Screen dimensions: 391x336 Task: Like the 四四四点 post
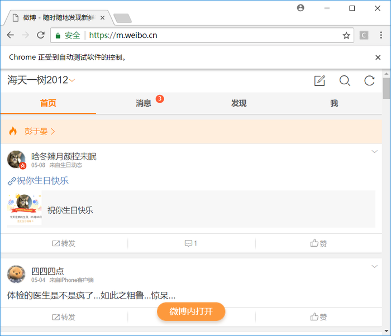click(318, 317)
